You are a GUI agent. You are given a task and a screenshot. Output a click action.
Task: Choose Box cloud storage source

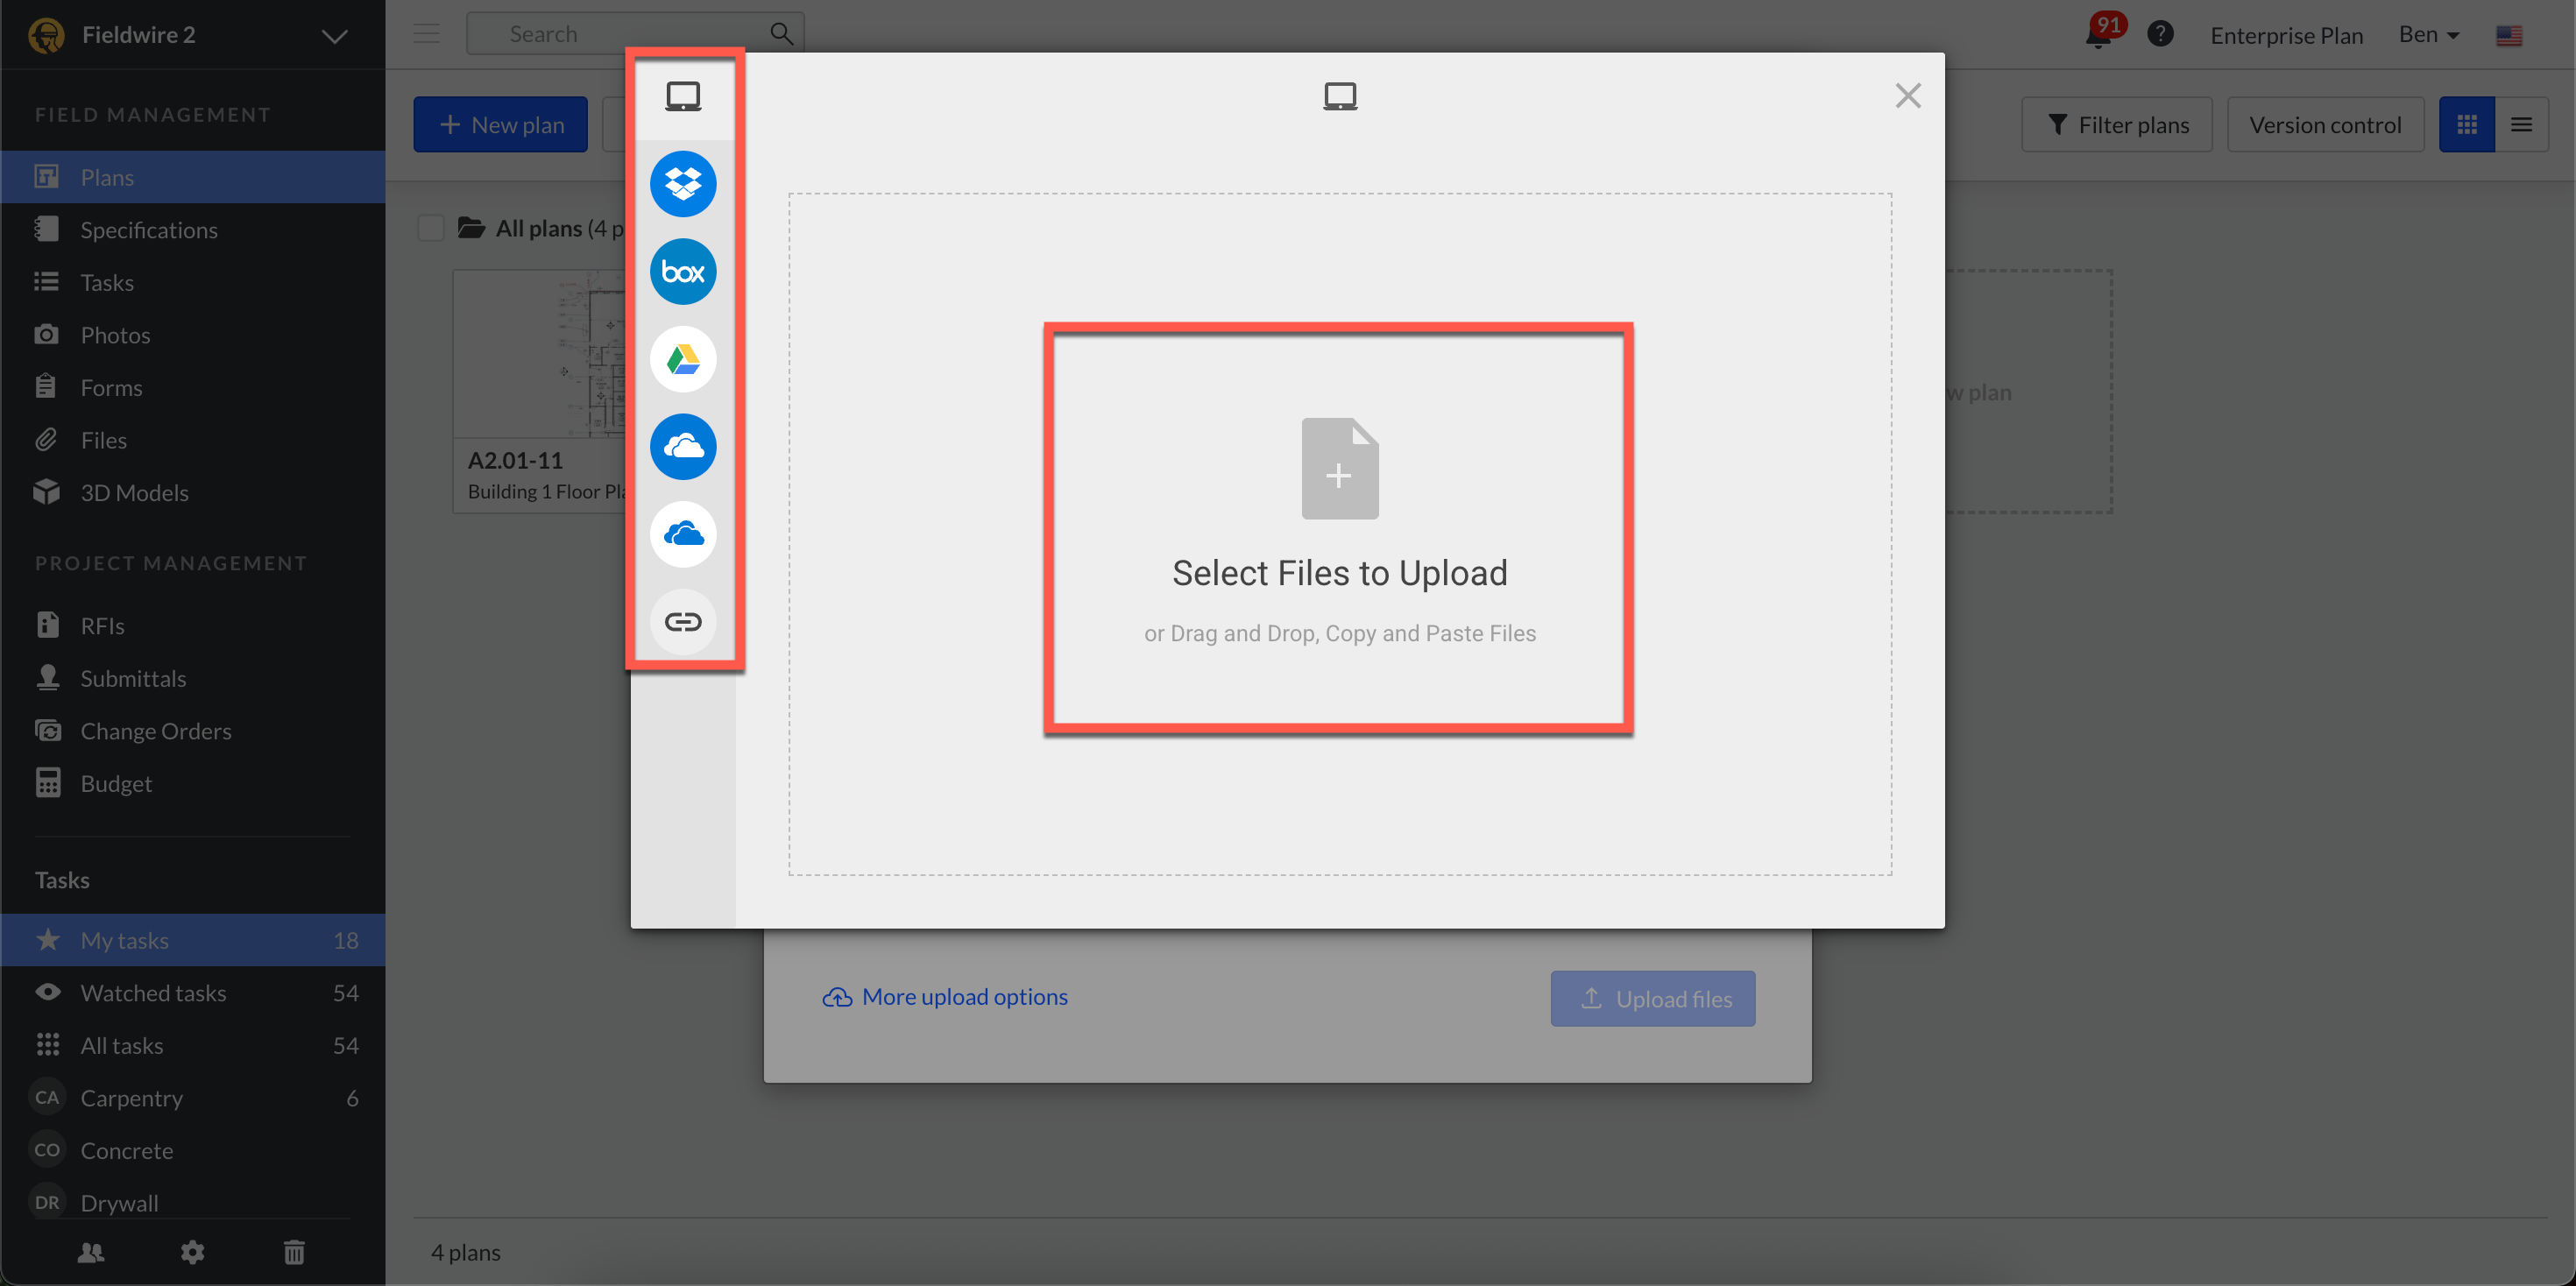pos(683,272)
